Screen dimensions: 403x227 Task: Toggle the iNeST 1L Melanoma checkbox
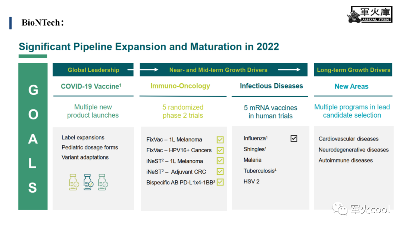pyautogui.click(x=220, y=161)
